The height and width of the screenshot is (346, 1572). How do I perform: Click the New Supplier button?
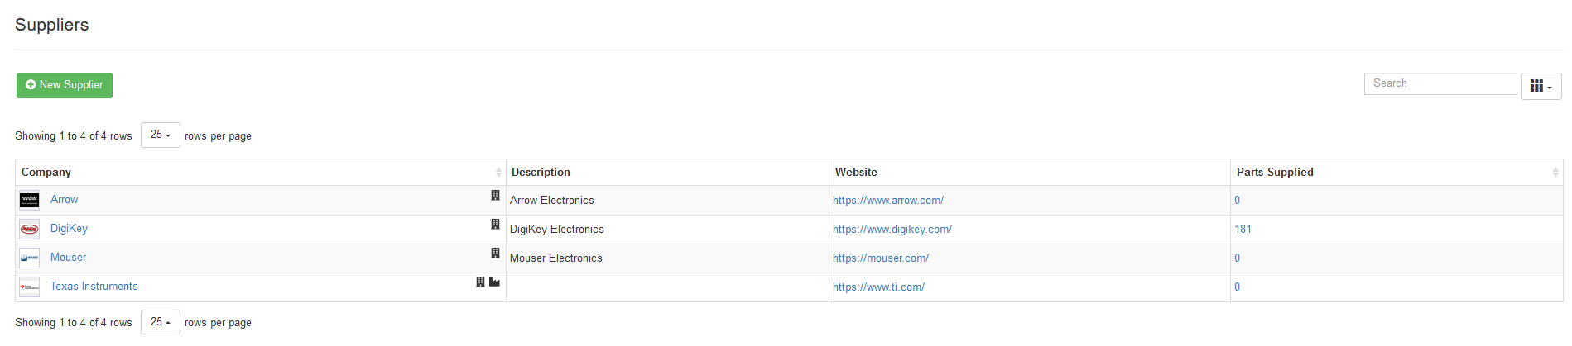(65, 85)
